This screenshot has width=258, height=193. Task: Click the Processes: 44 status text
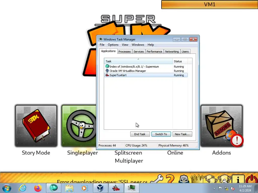pyautogui.click(x=107, y=146)
